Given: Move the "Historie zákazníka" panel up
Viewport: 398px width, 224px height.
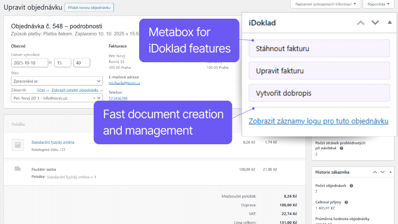Looking at the screenshot, I should [x=375, y=172].
